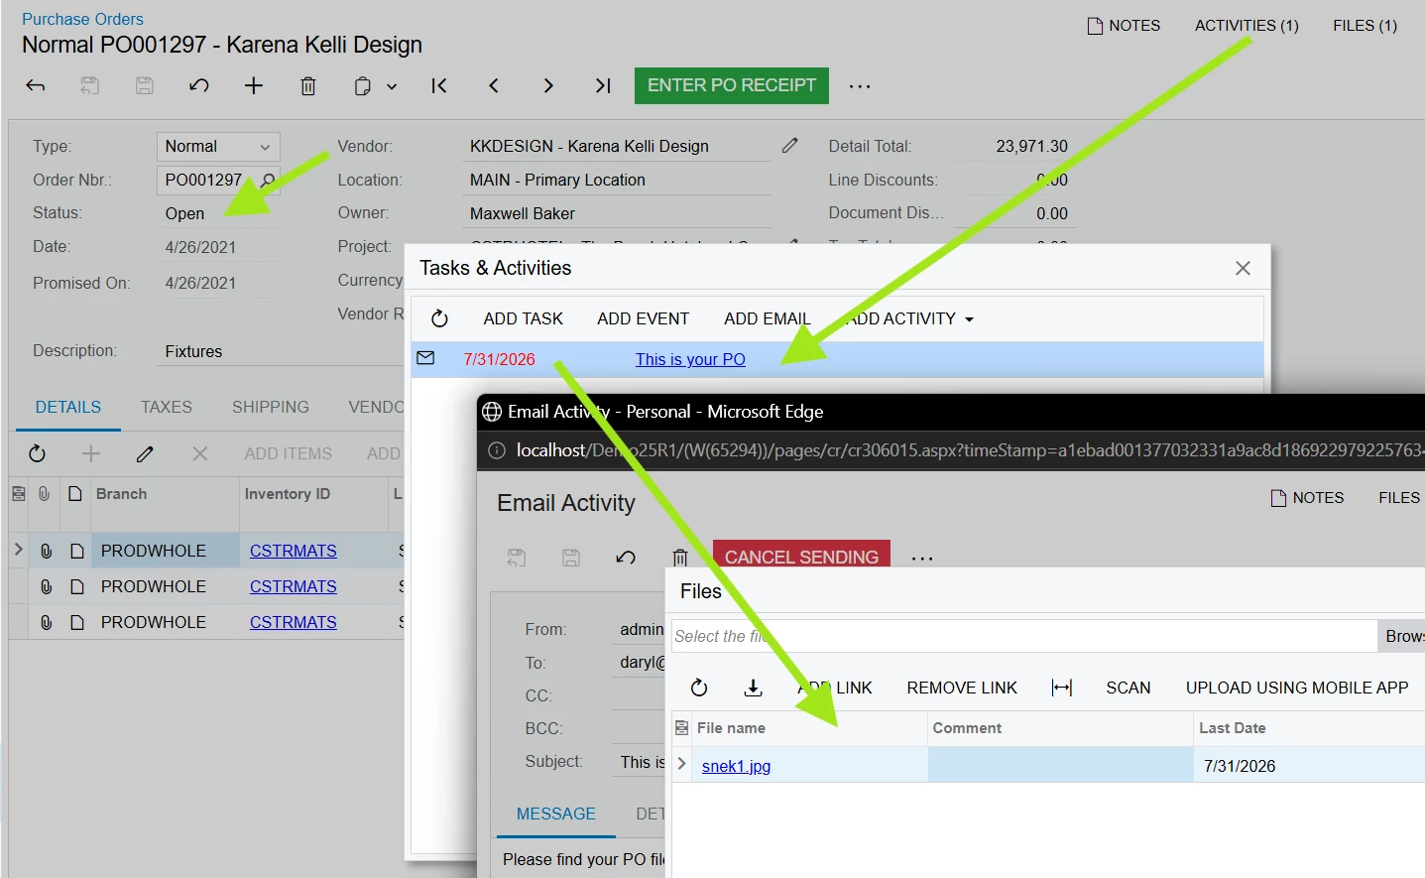Click the clipboard copy-paste icon in PO toolbar

[x=362, y=86]
